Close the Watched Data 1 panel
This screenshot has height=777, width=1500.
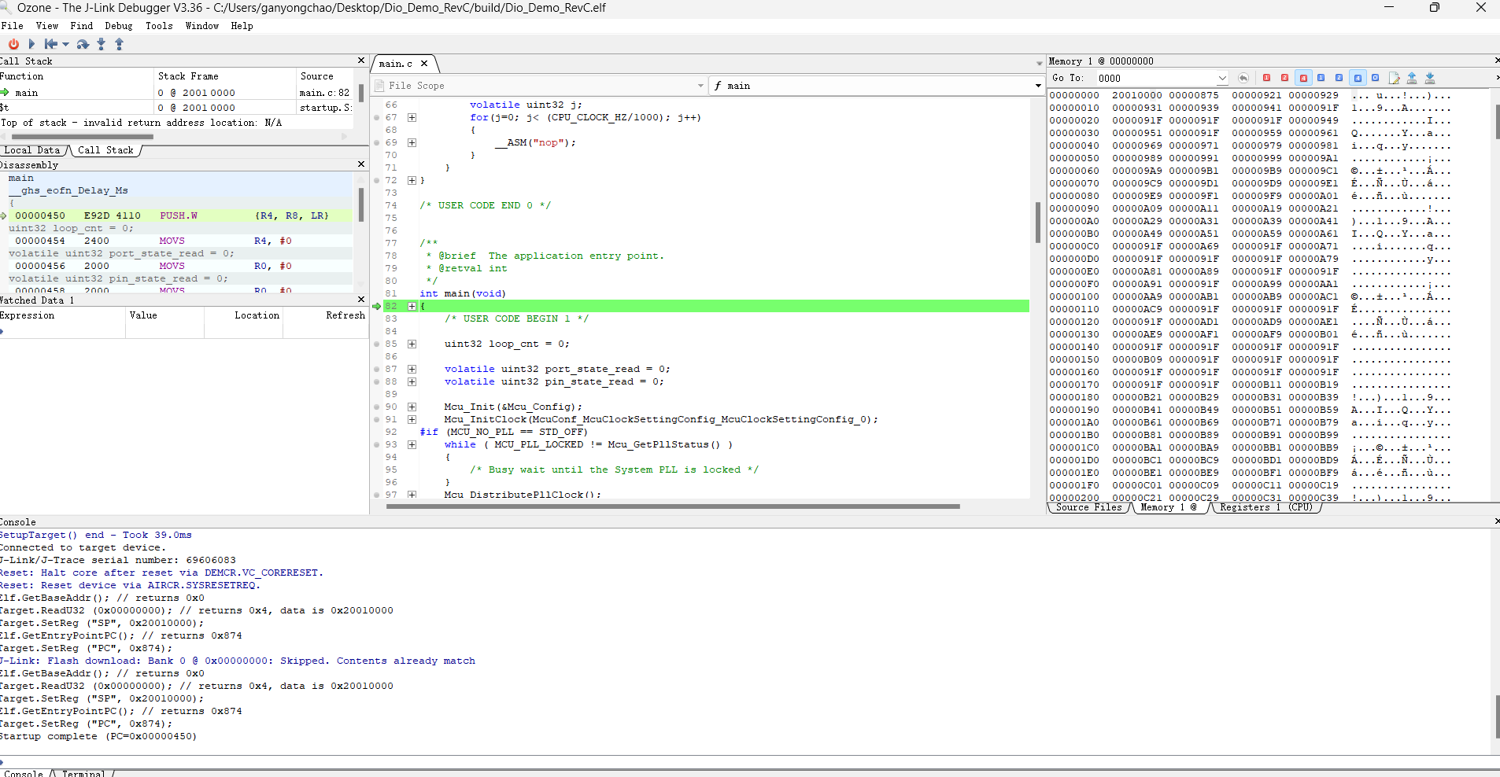click(361, 300)
